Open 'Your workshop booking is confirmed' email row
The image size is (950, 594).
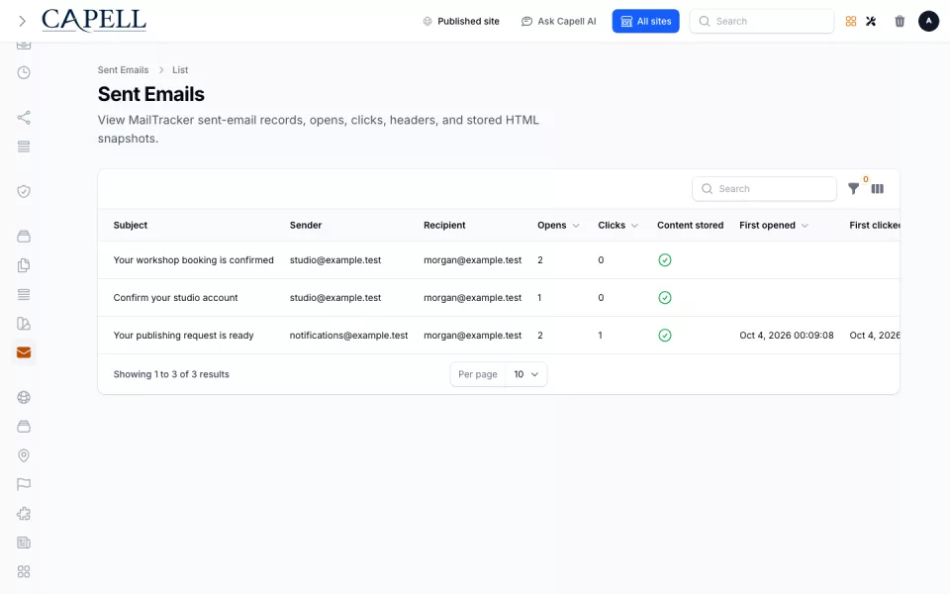[x=498, y=260]
